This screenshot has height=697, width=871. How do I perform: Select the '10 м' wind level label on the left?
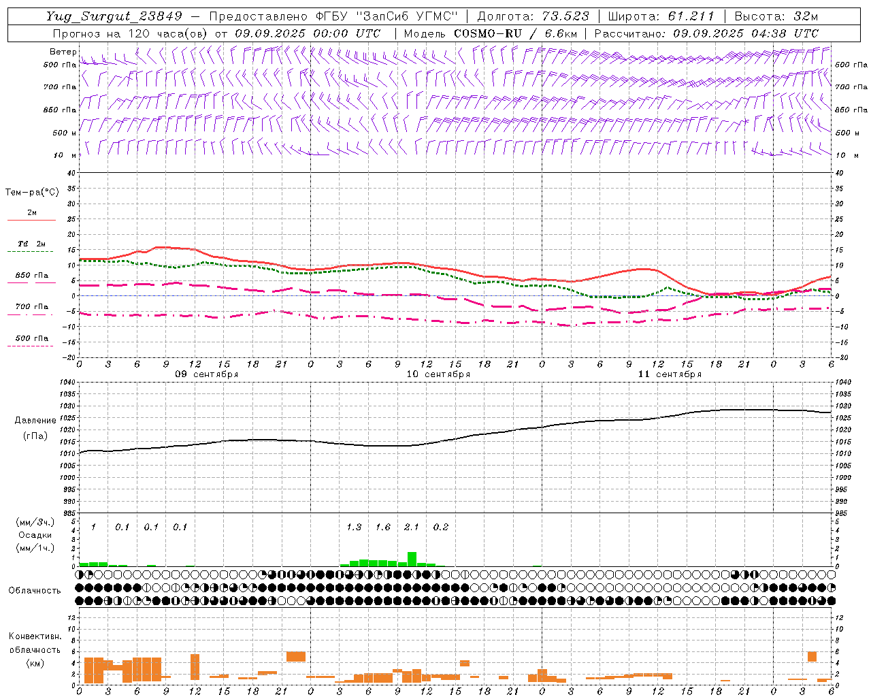tap(65, 155)
